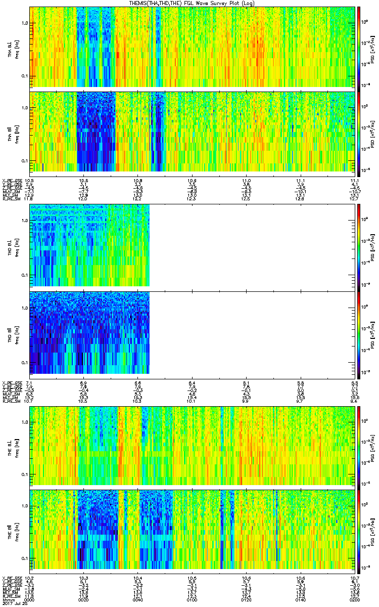
Task: Click the MLT_SM row label under THD panels
Action: (x=10, y=399)
